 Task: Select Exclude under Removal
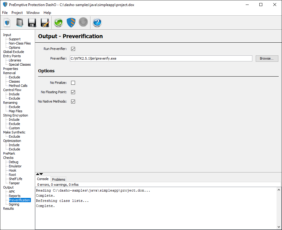point(15,77)
